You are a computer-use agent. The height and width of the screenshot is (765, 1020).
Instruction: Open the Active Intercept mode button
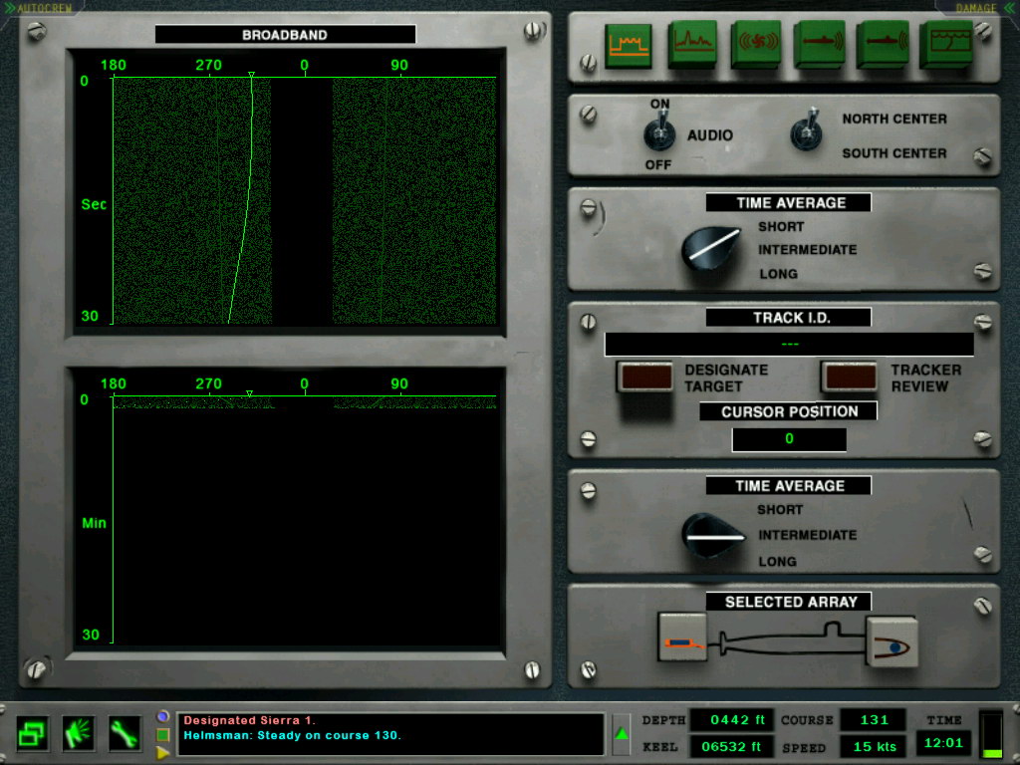pyautogui.click(x=883, y=45)
